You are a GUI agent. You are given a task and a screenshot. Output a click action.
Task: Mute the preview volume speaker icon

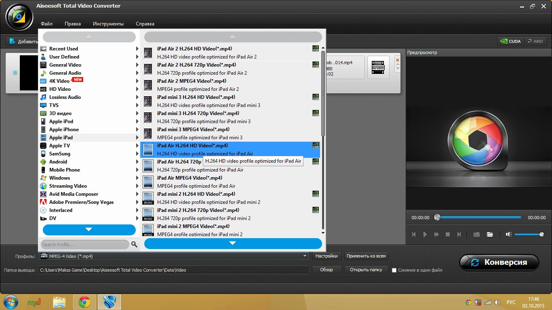coord(509,235)
